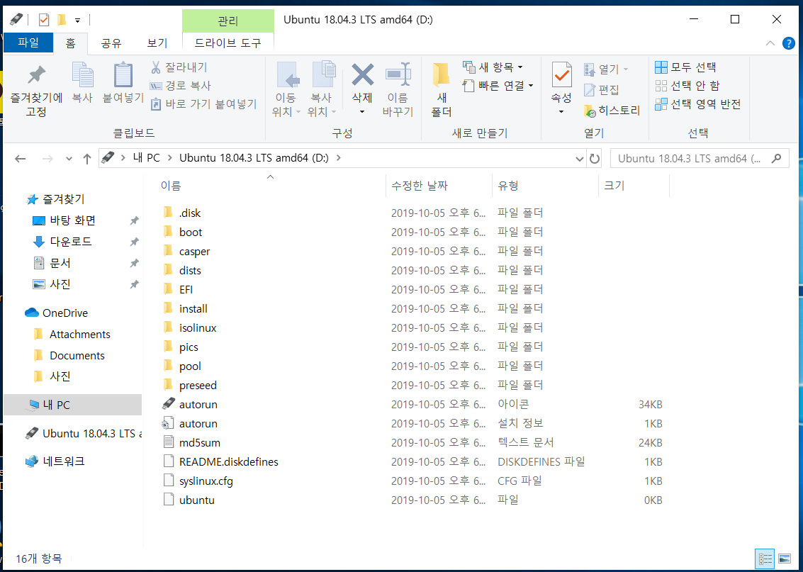Viewport: 803px width, 572px height.
Task: Click the new folder icon in title bar
Action: point(62,20)
